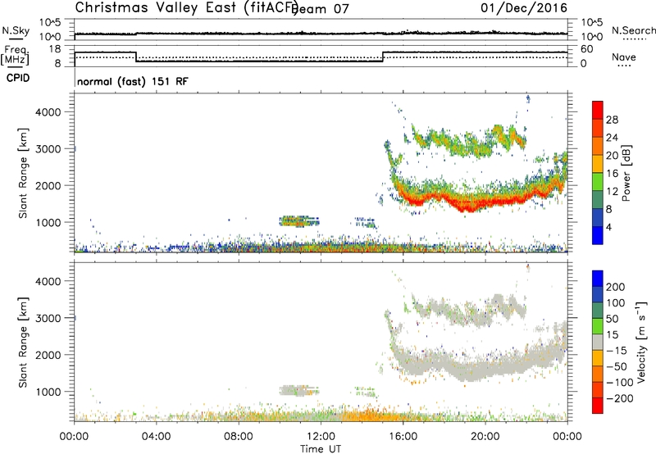Click the 'Christmas Valley East (fitACF)' plot title
This screenshot has width=656, height=454.
pyautogui.click(x=187, y=7)
